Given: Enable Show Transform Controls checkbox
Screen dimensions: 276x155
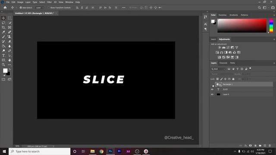Looking at the screenshot, I should point(49,8).
